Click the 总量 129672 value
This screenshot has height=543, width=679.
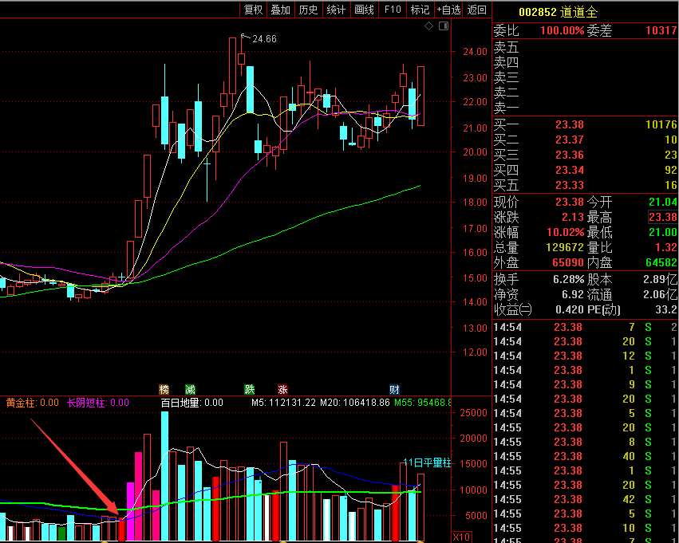coord(565,247)
